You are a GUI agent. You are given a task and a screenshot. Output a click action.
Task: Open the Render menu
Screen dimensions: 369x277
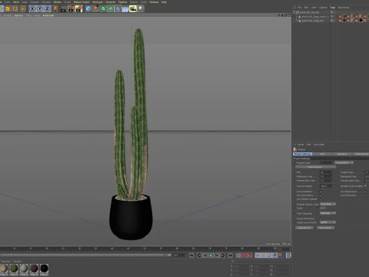[x=58, y=2]
